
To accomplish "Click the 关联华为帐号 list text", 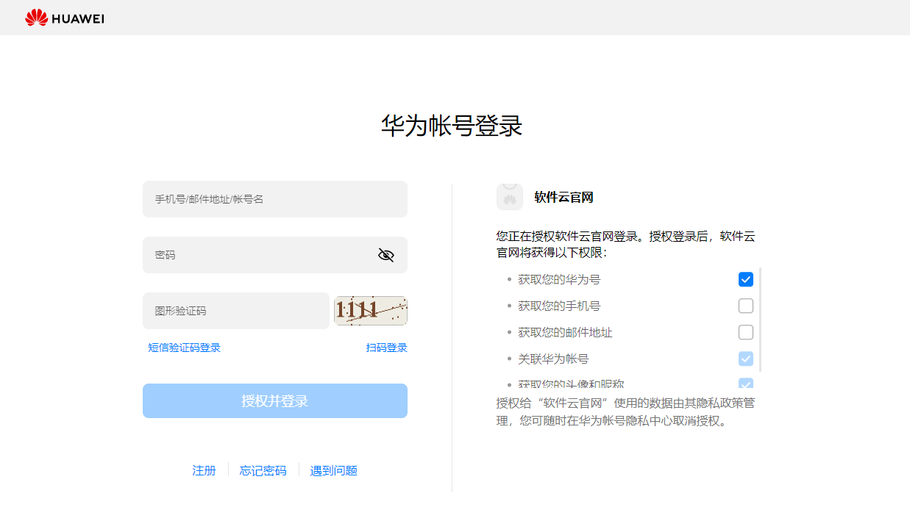I will point(553,359).
